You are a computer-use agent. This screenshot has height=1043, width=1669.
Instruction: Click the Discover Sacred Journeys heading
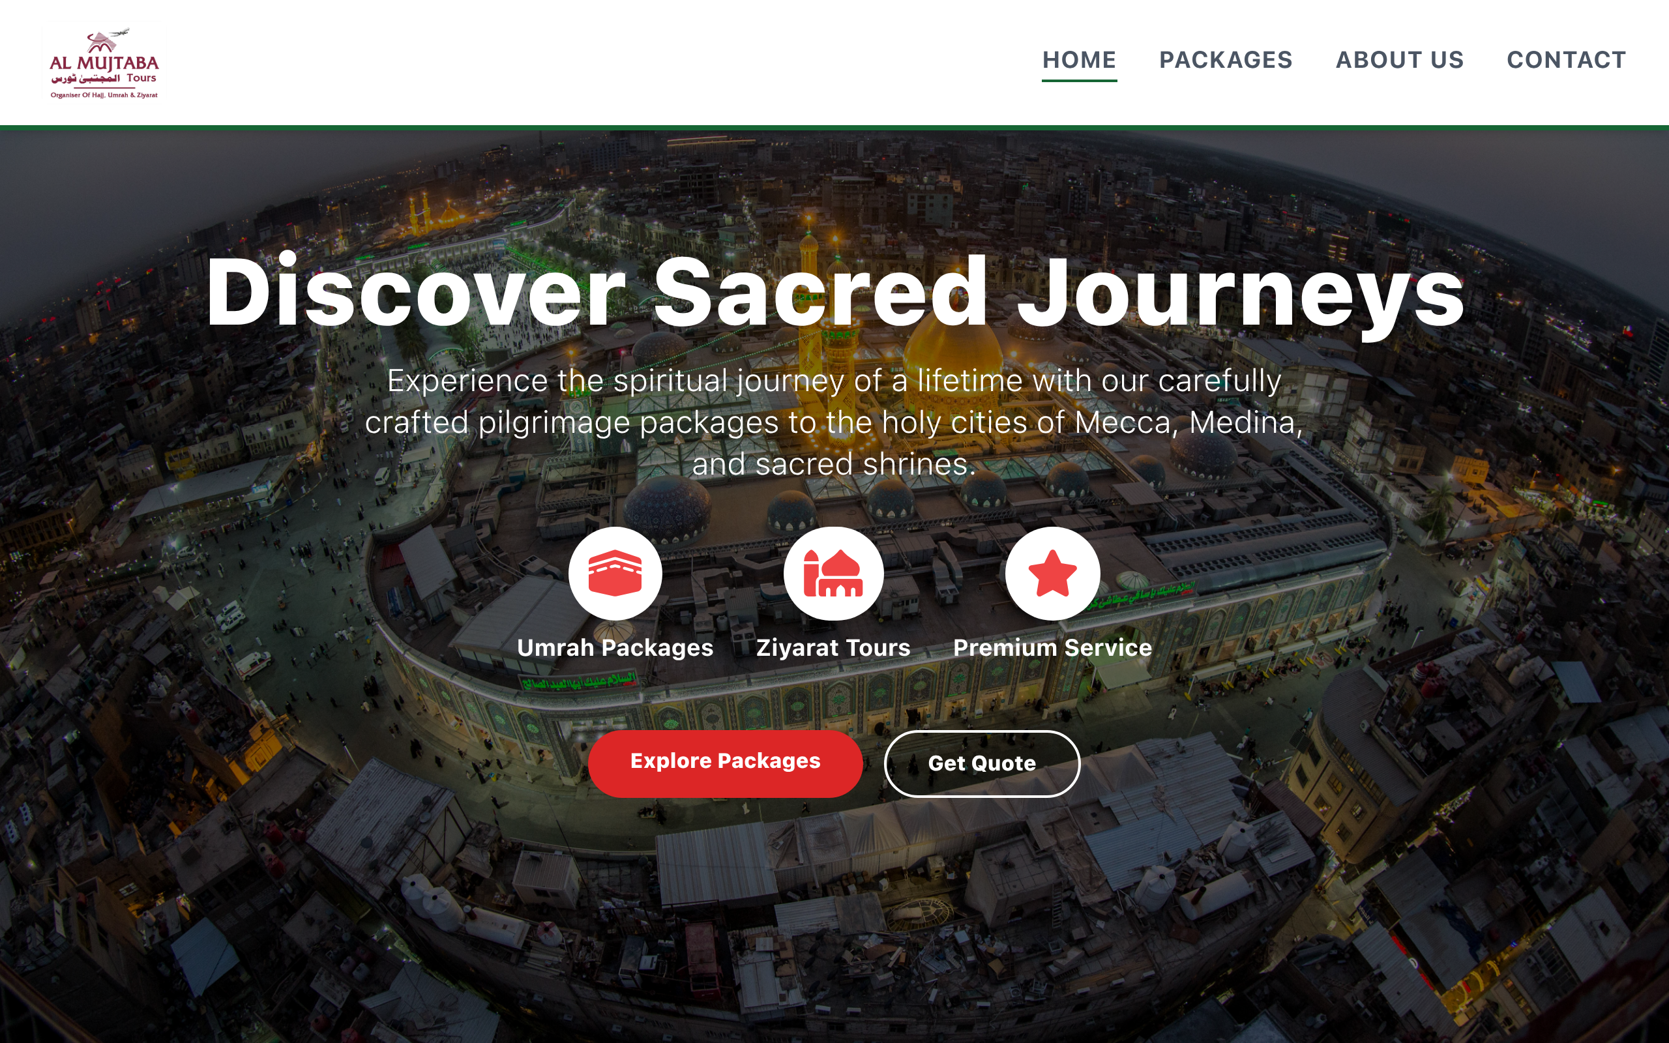click(x=834, y=292)
